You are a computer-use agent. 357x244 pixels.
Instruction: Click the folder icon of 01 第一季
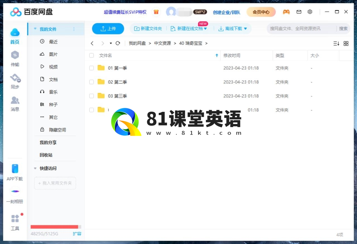pos(101,68)
